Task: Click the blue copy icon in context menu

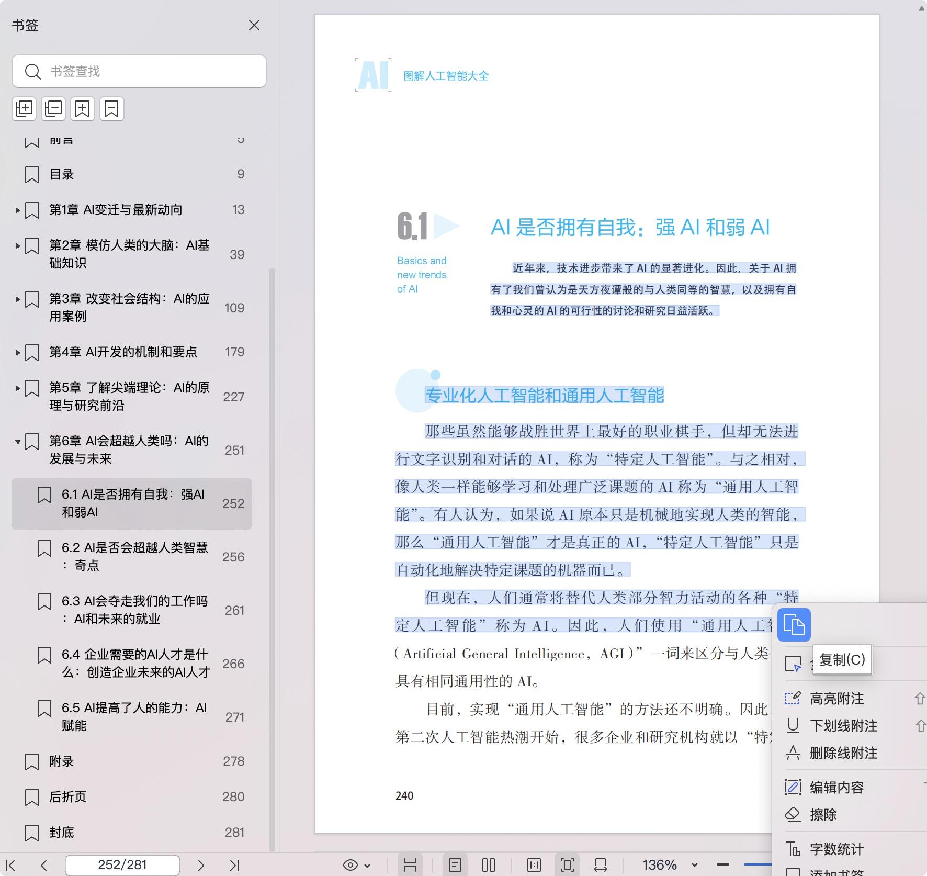Action: [794, 625]
